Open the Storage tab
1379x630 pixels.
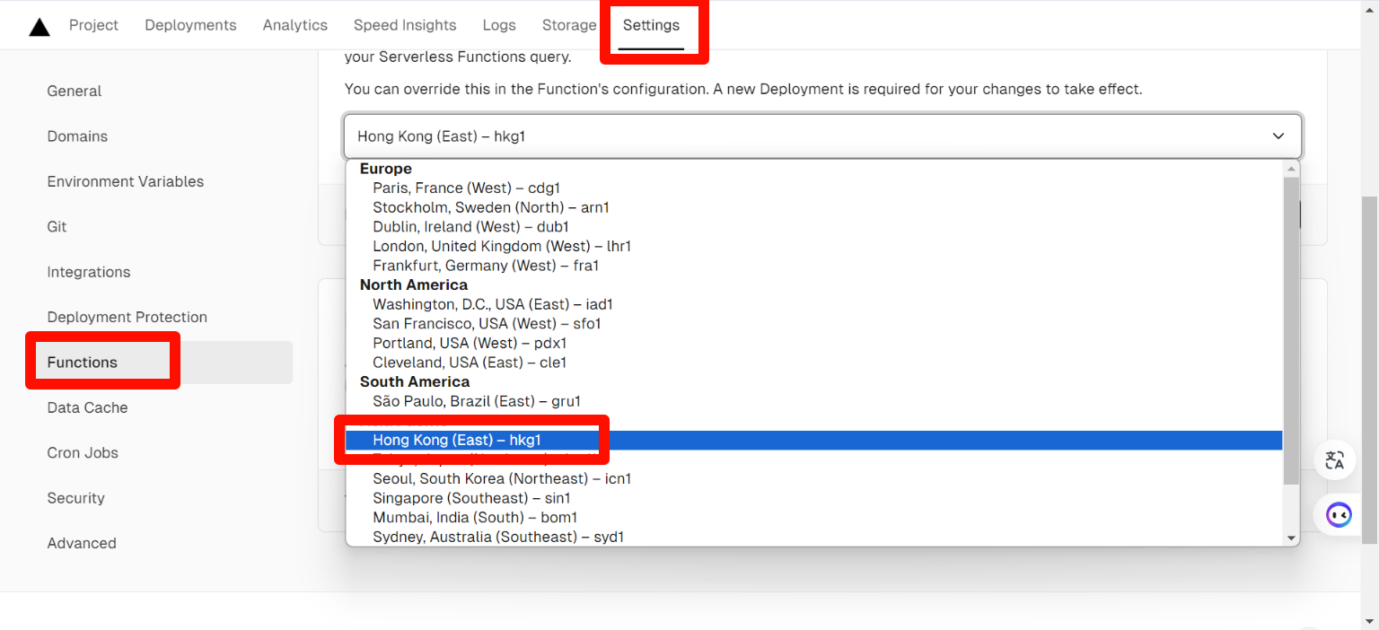click(569, 25)
